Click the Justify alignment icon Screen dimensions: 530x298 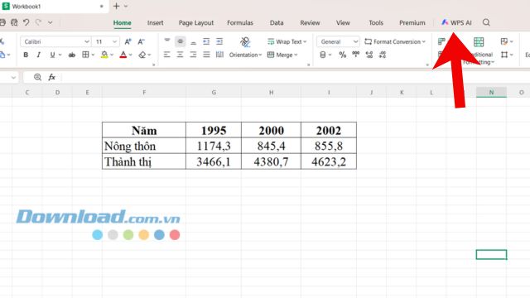206,55
